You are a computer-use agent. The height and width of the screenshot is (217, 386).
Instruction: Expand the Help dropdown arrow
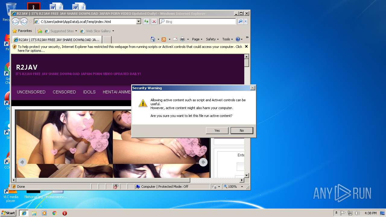tap(242, 39)
